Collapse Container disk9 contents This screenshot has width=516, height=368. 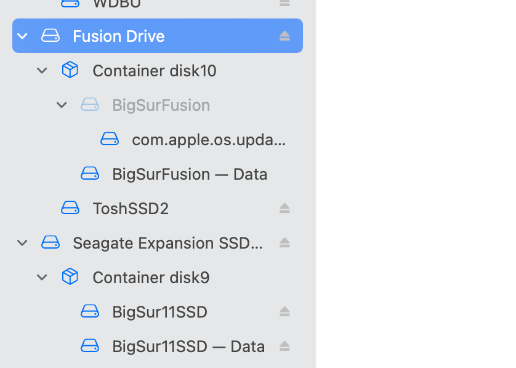point(42,278)
